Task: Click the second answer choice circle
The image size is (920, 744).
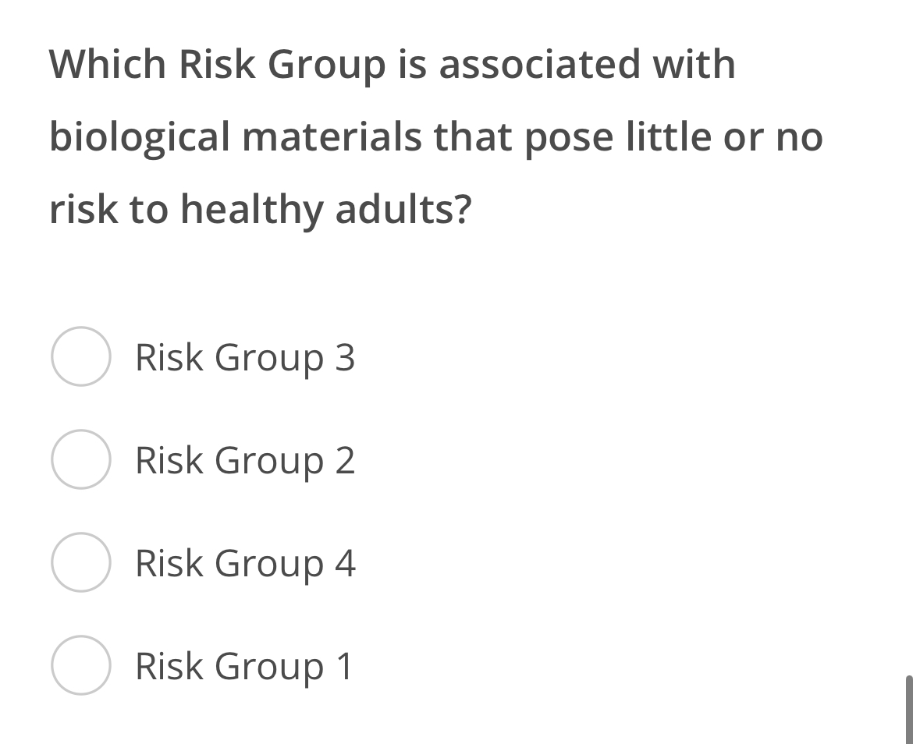Action: 81,460
